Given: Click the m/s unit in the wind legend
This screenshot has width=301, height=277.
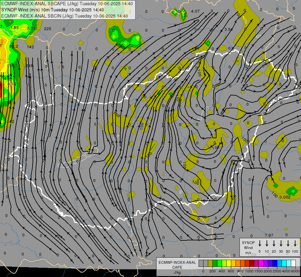Looking at the screenshot, I should [x=248, y=253].
